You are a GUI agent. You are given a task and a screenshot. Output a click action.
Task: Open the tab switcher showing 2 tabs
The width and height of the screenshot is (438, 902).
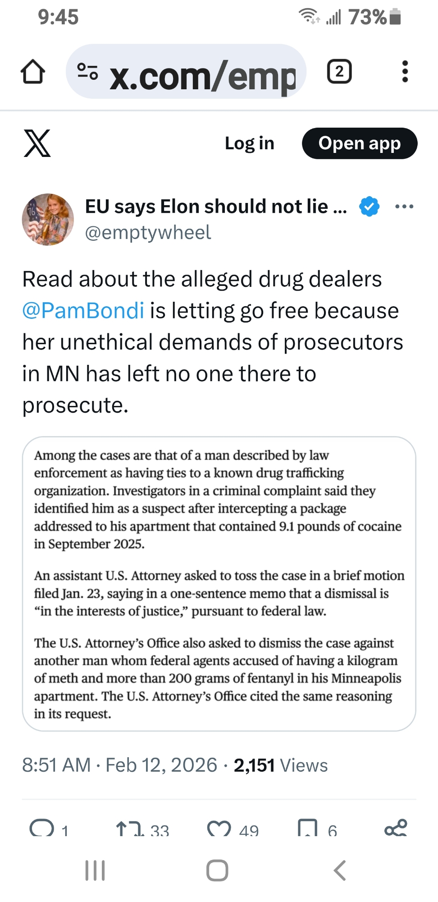coord(339,72)
